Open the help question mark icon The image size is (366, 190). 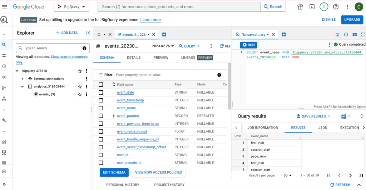pyautogui.click(x=336, y=7)
